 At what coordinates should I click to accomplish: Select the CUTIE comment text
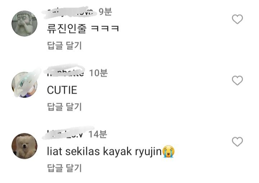[x=62, y=90]
